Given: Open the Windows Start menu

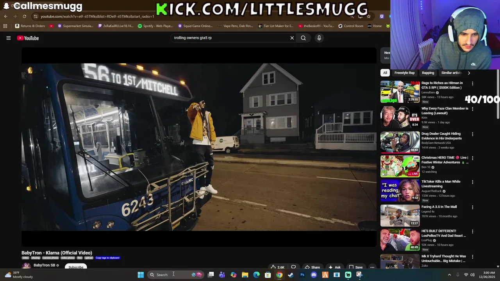Looking at the screenshot, I should (141, 275).
